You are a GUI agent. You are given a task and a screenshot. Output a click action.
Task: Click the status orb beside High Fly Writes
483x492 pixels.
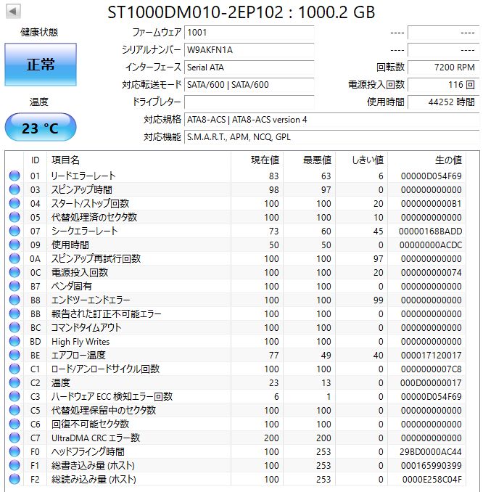tap(14, 341)
